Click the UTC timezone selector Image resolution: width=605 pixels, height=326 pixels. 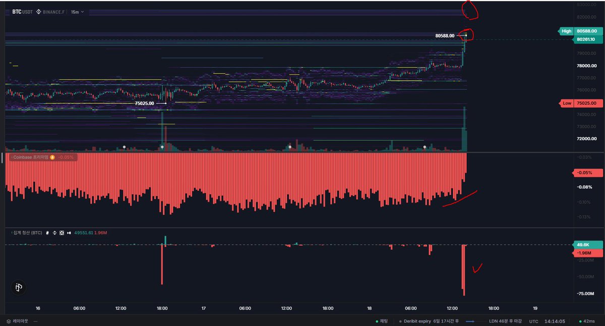tap(533, 321)
